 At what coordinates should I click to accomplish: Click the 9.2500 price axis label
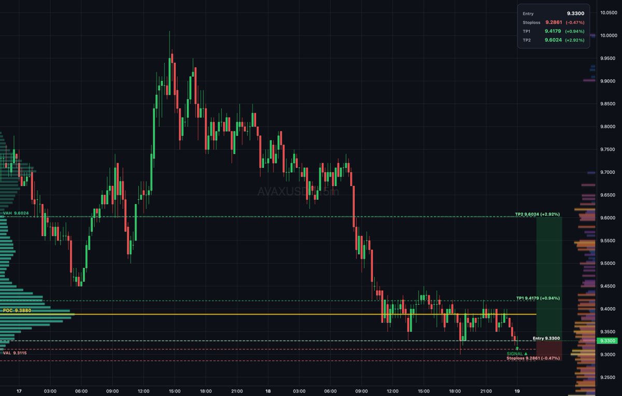tap(607, 377)
